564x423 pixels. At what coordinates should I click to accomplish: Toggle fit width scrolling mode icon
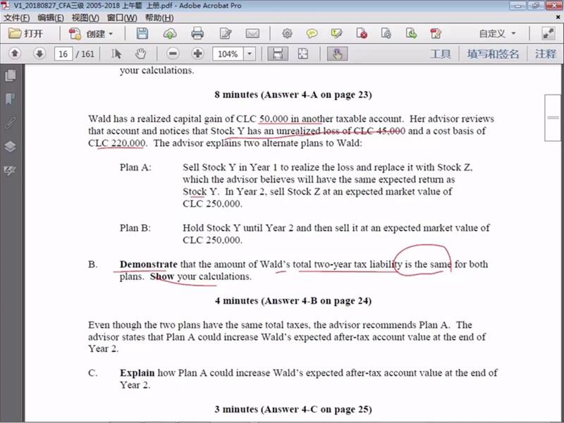[x=277, y=54]
